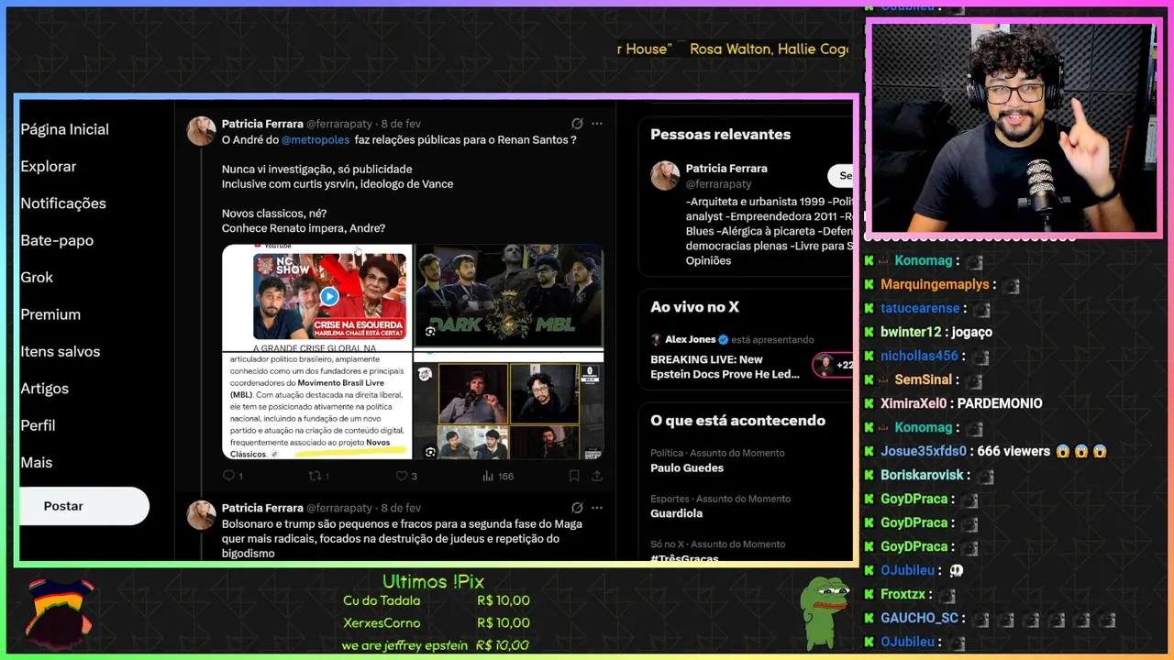Click the 'Ao vivo no X' heading
Viewport: 1174px width, 660px height.
[x=694, y=307]
